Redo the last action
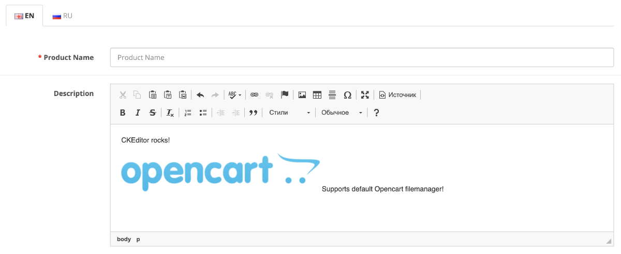Screen dimensions: 621x254 [215, 95]
